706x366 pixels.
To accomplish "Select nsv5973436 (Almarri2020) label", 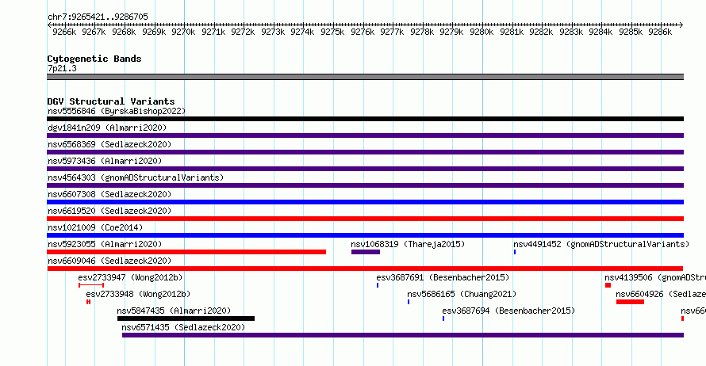I will tap(105, 161).
